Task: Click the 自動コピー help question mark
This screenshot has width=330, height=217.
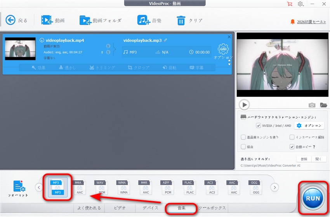Action: pos(314,147)
